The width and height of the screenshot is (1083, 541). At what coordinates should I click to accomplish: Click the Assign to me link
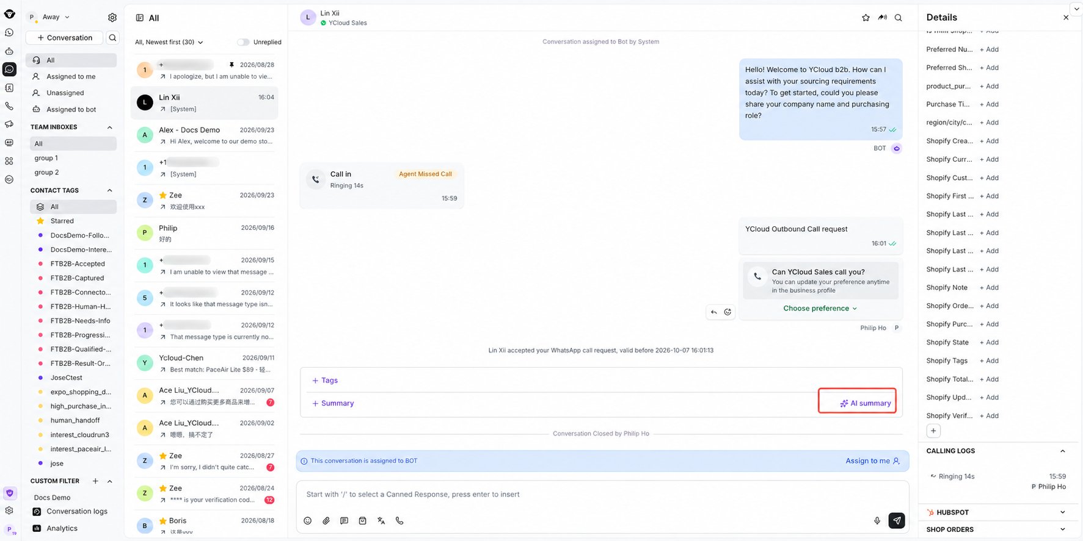tap(873, 461)
